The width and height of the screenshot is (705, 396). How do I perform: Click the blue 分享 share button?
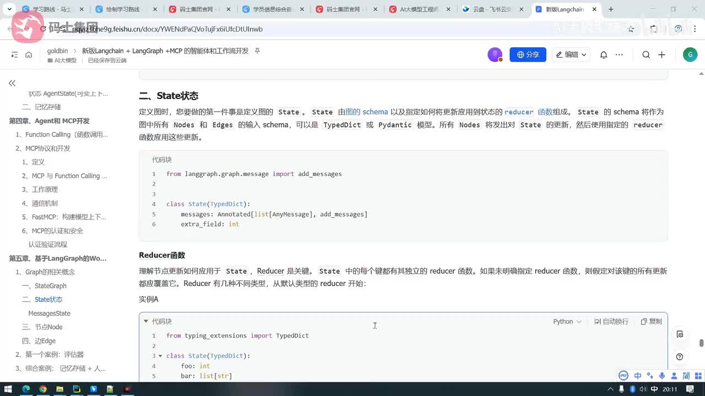(528, 54)
